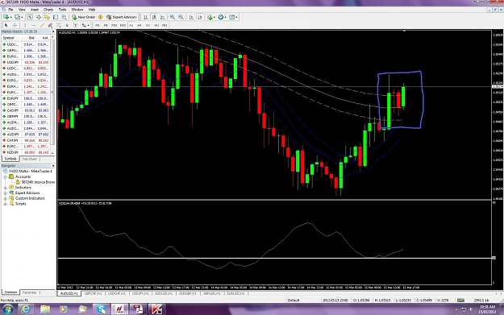
Task: Select the trendline drawing tool
Action: point(42,25)
